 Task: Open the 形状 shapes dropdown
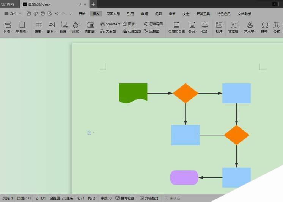pyautogui.click(x=77, y=27)
